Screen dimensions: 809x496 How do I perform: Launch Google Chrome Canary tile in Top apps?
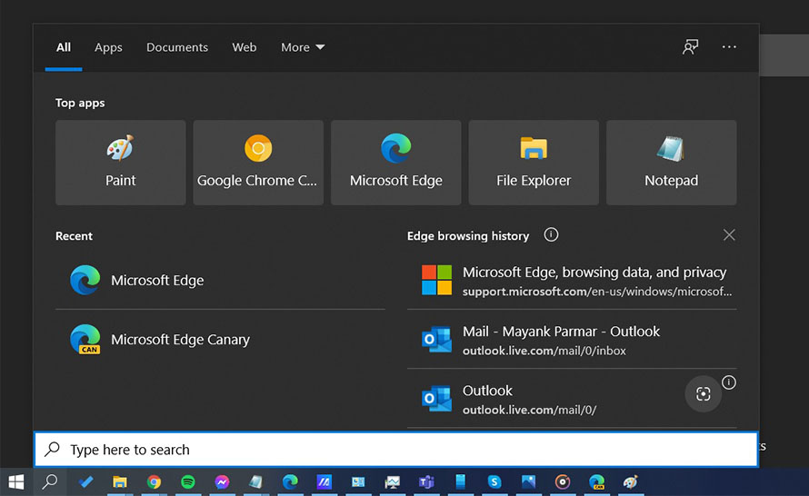click(x=258, y=163)
